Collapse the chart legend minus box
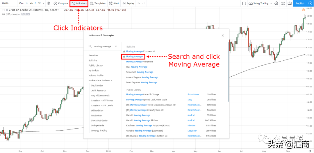Image resolution: width=314 pixels, height=153 pixels. (x=3, y=10)
